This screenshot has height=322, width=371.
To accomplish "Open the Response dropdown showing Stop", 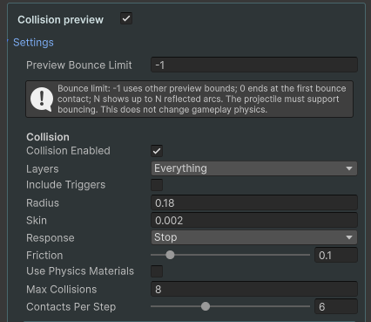I will coord(254,237).
